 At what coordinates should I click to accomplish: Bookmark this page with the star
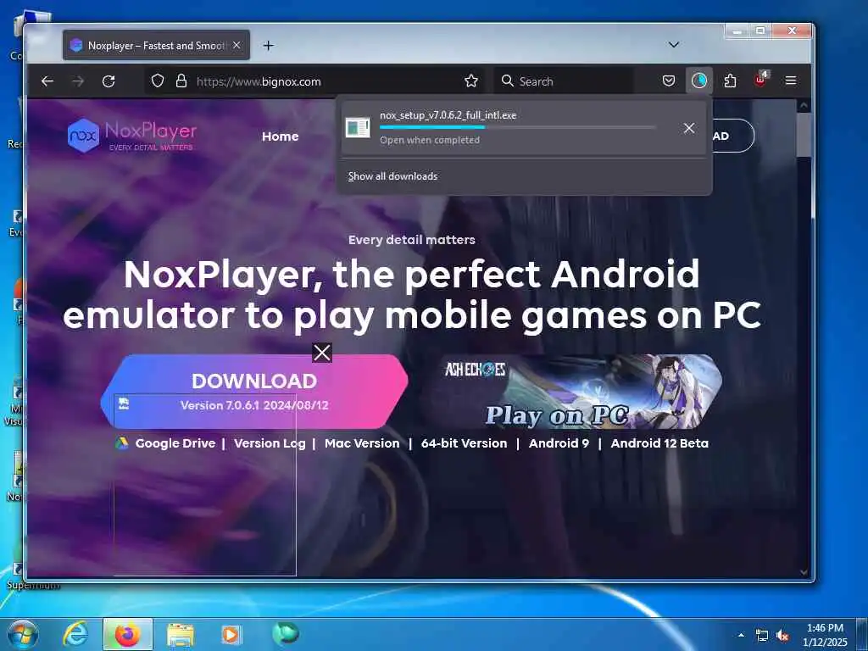[x=471, y=81]
